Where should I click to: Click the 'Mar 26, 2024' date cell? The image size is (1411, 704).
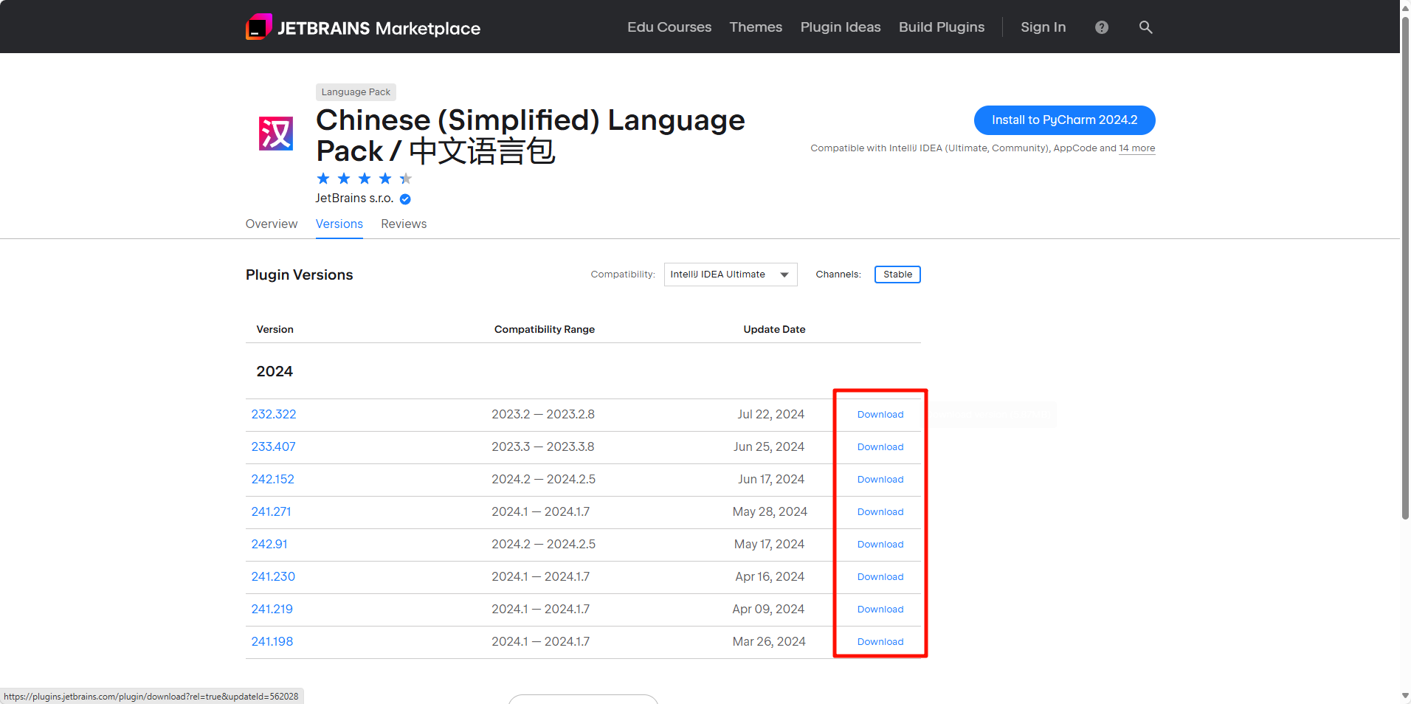pos(769,642)
